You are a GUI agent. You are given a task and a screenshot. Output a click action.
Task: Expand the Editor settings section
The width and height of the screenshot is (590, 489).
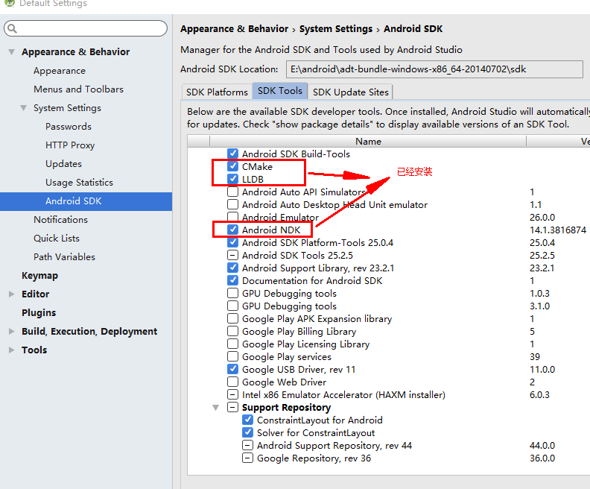(12, 294)
